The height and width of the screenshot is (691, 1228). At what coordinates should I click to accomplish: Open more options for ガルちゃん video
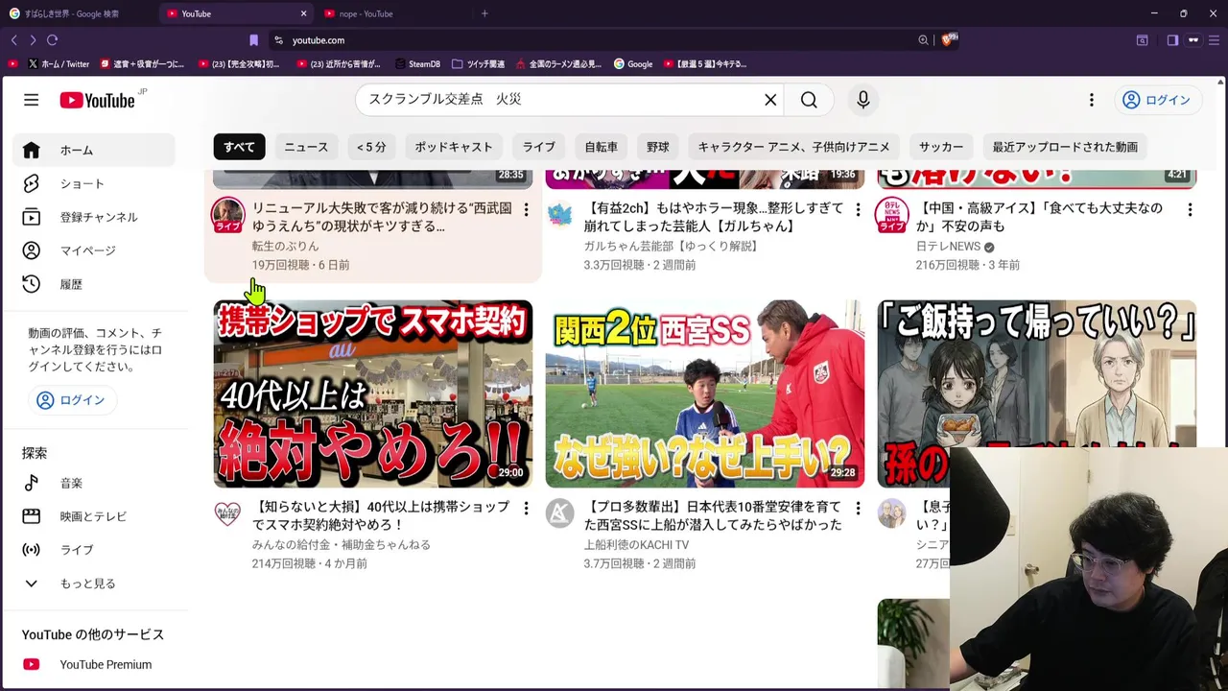[858, 209]
